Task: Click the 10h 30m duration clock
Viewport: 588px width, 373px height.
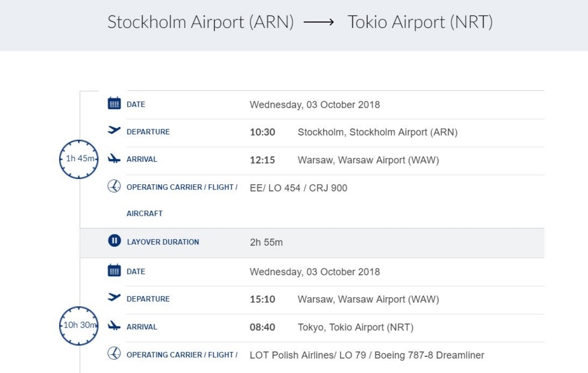Action: pos(79,325)
